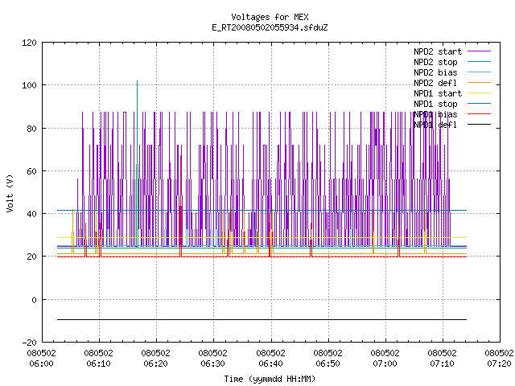The image size is (515, 386).
Task: Click the y-axis tick value 40
Action: coord(31,214)
